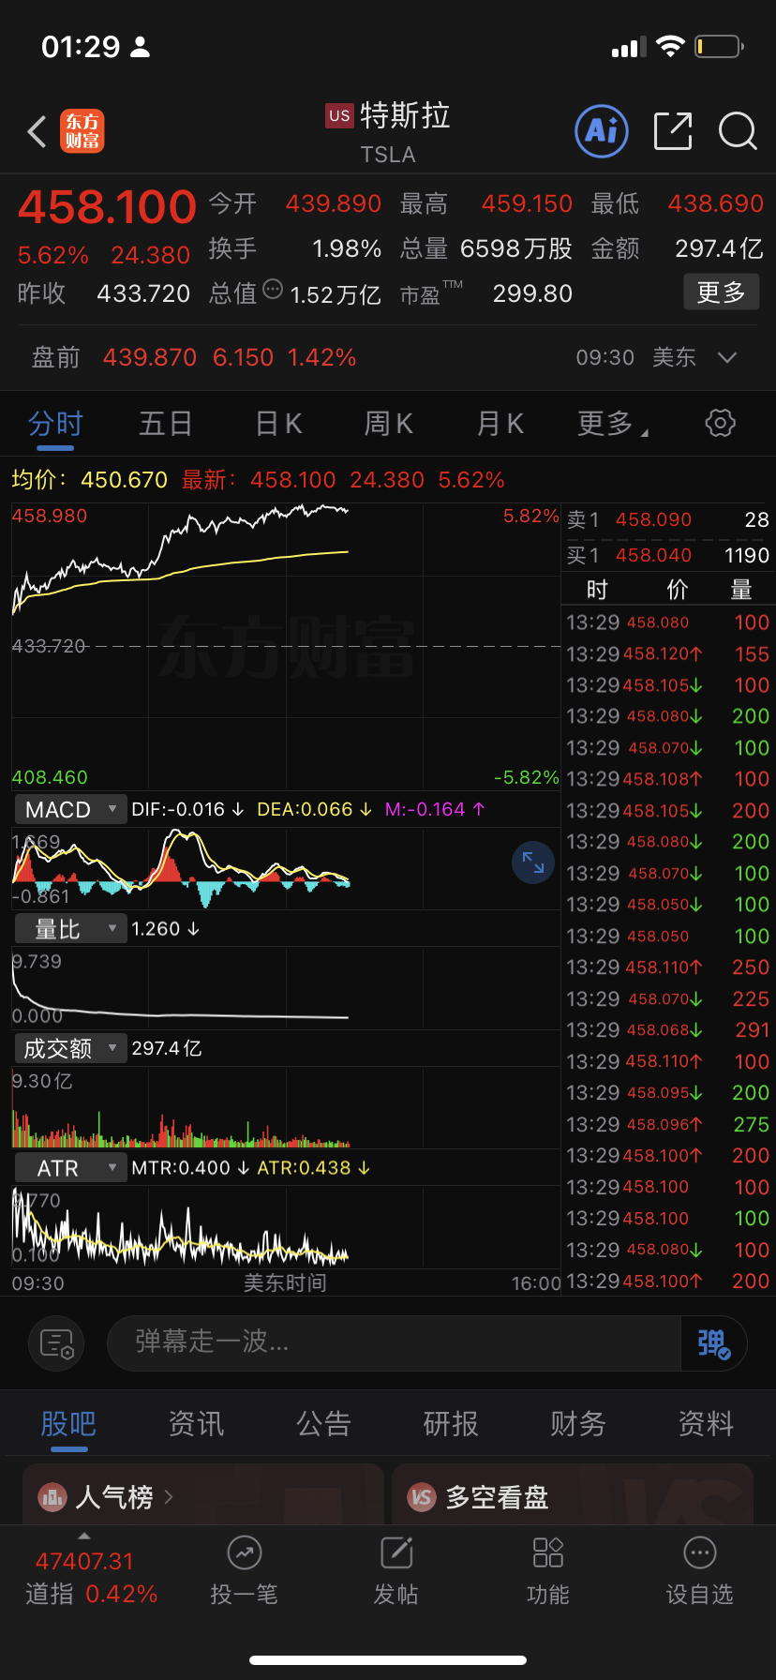Tap the trade row with volume 291
Viewport: 776px width, 1680px height.
coord(667,1029)
